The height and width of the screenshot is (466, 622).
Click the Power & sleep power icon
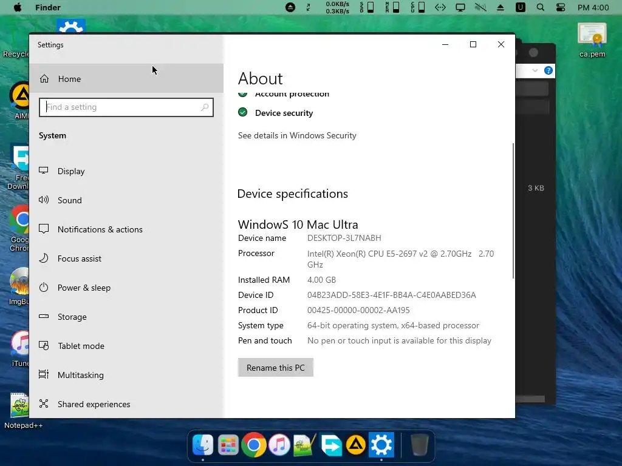44,287
